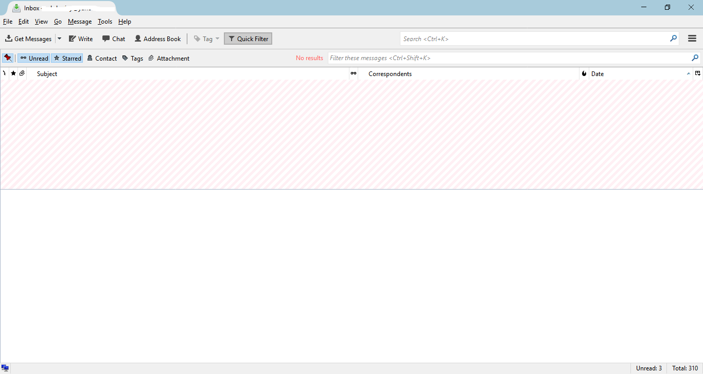Open the hamburger app menu

(692, 39)
